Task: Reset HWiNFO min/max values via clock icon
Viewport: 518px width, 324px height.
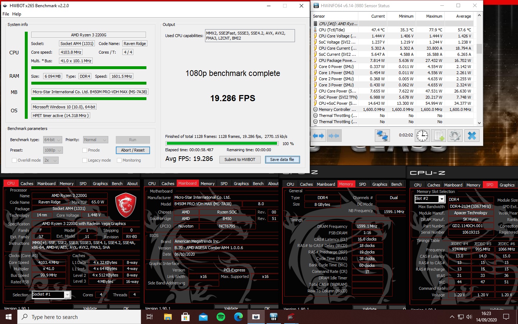Action: tap(422, 136)
